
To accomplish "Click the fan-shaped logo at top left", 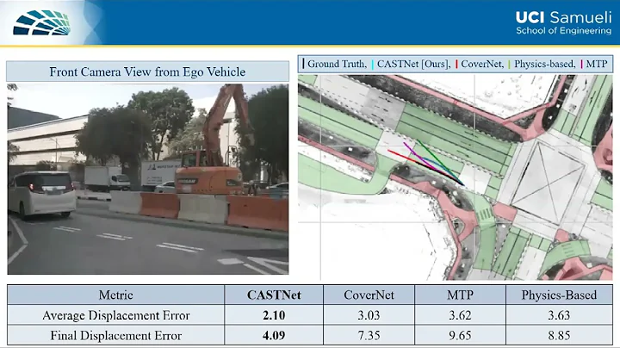I will coord(42,23).
